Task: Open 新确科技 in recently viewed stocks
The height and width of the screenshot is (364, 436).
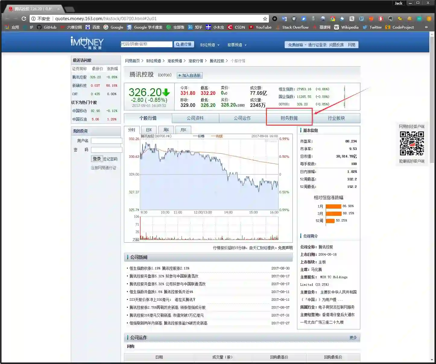Action: click(79, 86)
